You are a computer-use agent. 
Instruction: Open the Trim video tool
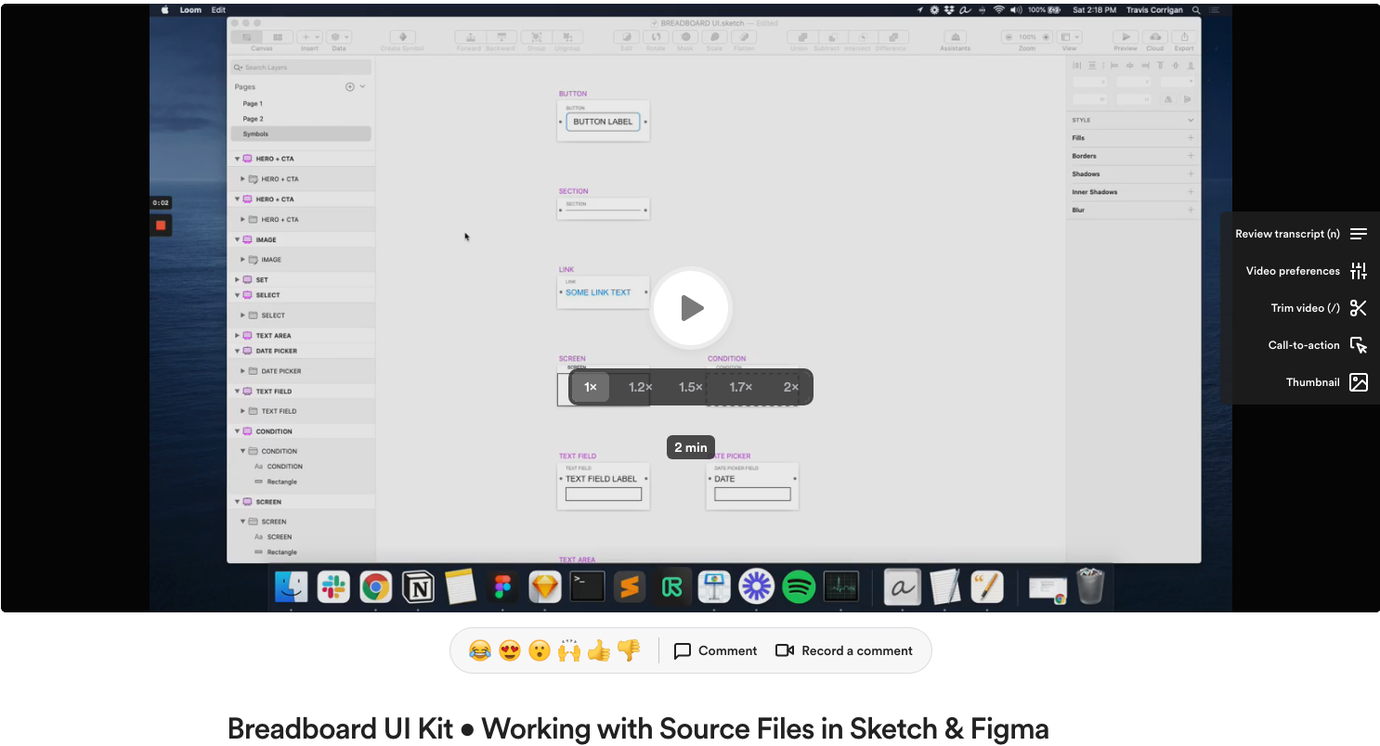[x=1319, y=308]
